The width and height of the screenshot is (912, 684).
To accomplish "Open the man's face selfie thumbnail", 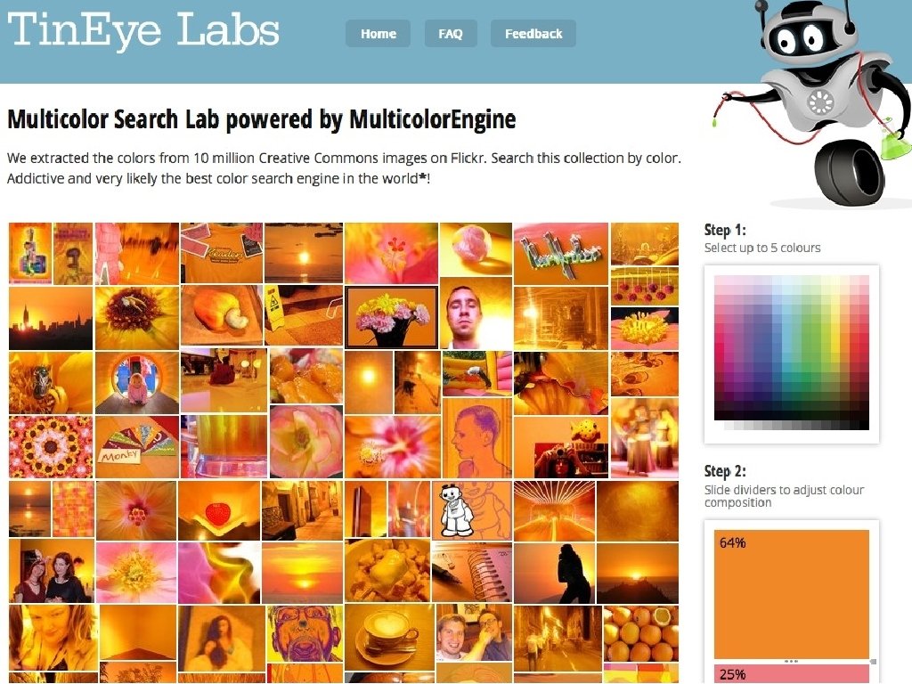I will [x=476, y=313].
